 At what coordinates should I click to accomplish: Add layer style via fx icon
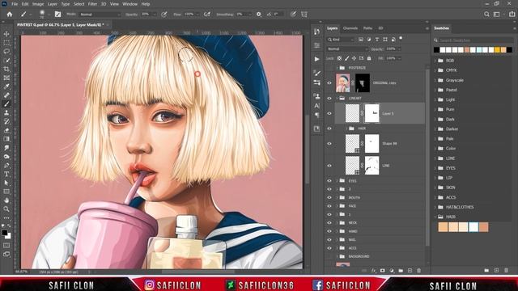click(x=373, y=271)
